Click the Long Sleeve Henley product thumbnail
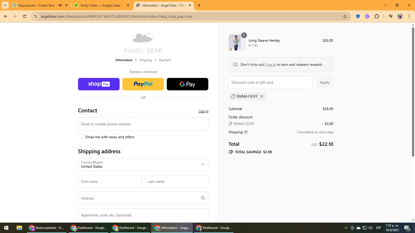 237,43
